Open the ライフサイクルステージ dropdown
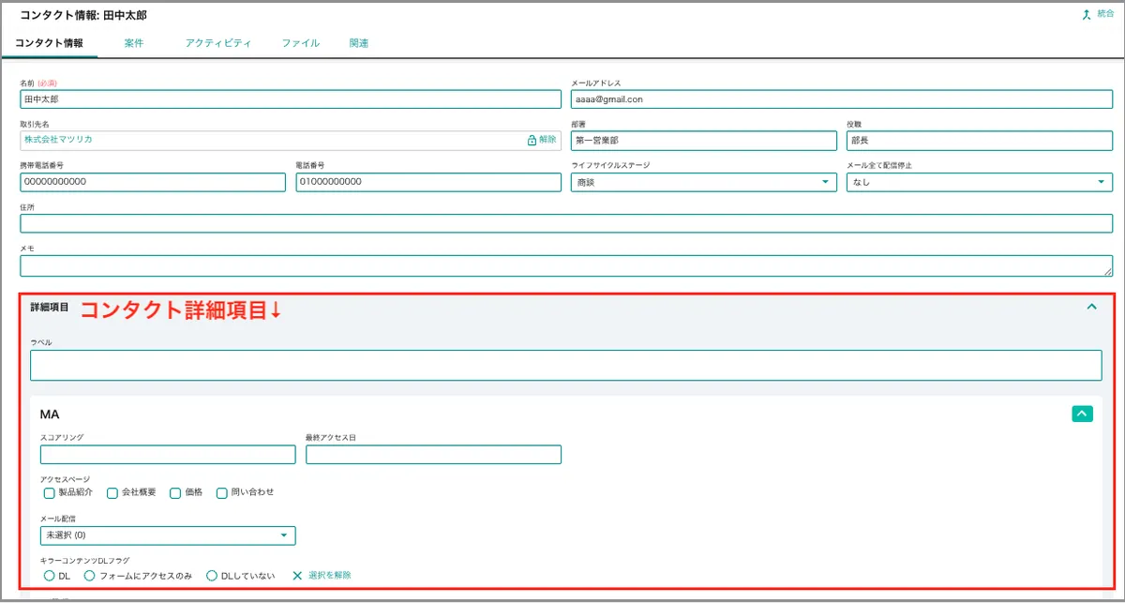The width and height of the screenshot is (1125, 603). click(x=703, y=182)
